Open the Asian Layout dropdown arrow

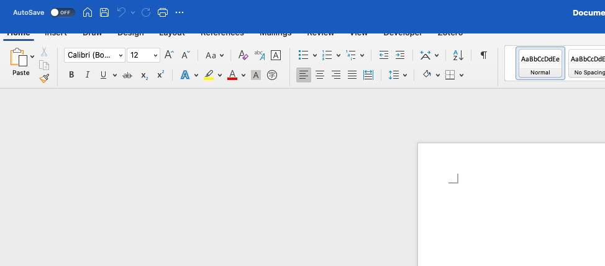point(437,55)
